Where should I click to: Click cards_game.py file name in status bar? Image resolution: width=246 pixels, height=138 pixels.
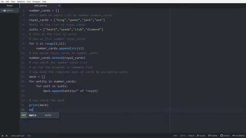point(18,136)
